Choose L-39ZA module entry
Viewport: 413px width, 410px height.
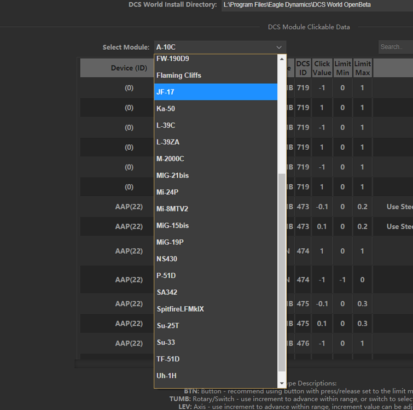point(216,142)
